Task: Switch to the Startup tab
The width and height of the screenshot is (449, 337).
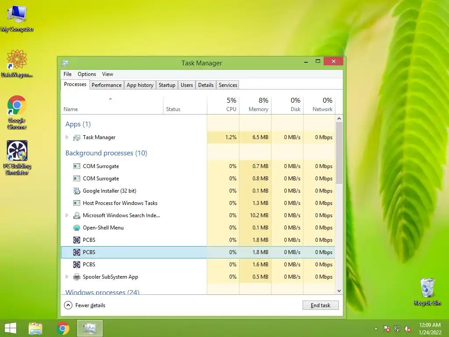Action: 167,85
